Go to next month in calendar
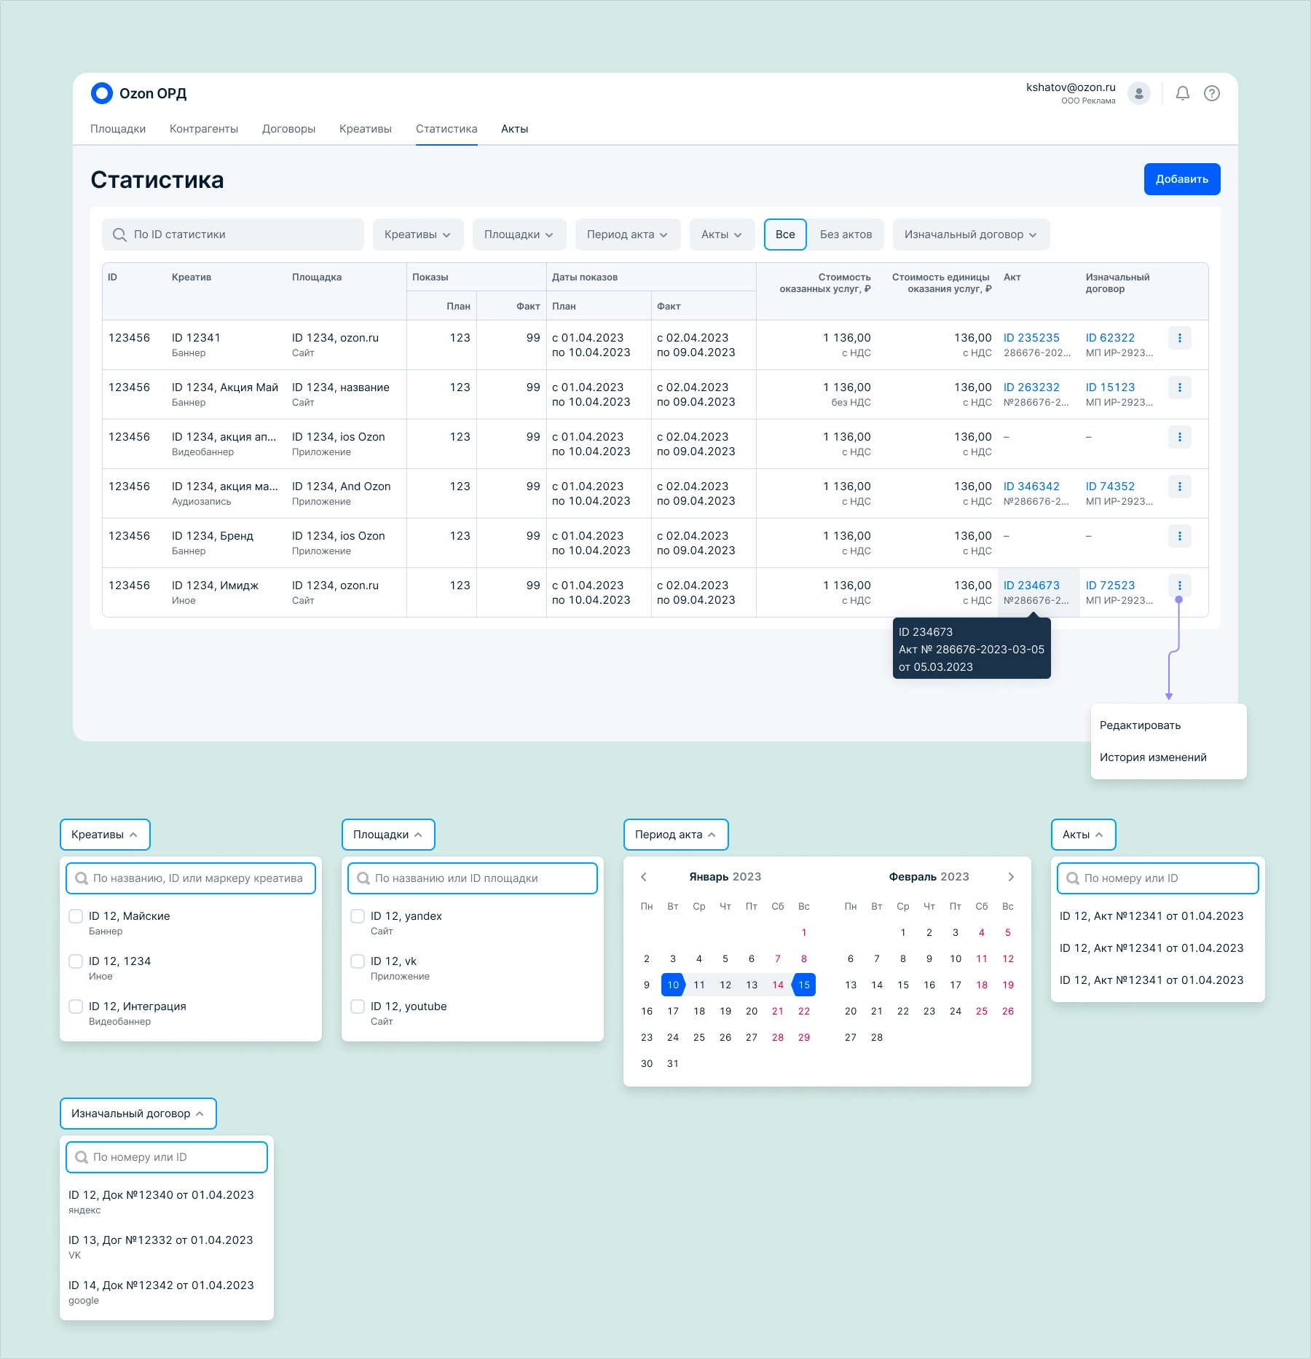This screenshot has height=1359, width=1311. click(1011, 877)
